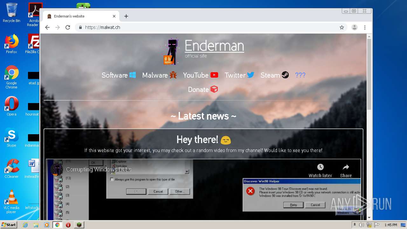Viewport: 407px width, 229px height.
Task: Click the "~ Latest news ~" heading
Action: point(203,116)
